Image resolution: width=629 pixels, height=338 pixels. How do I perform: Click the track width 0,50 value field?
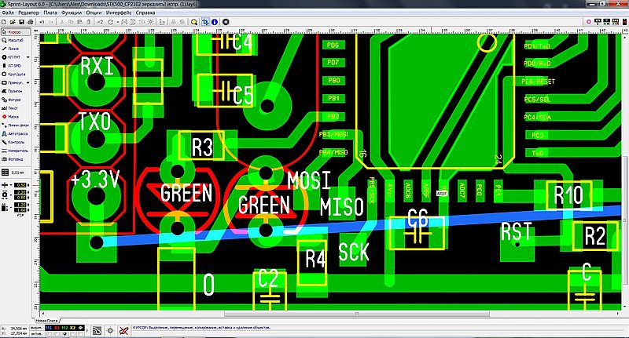tap(20, 185)
